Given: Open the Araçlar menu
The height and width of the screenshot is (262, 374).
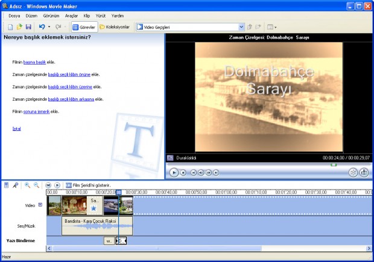Looking at the screenshot, I should [x=72, y=16].
